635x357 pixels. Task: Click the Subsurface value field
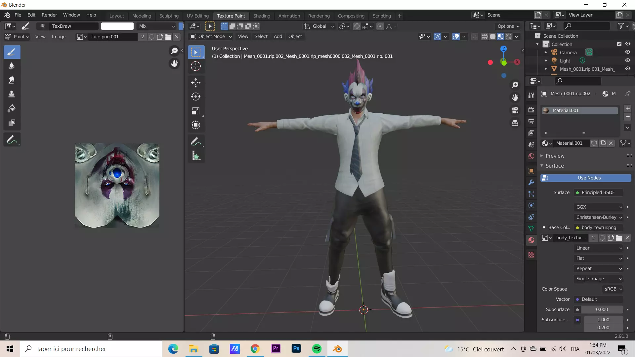602,309
